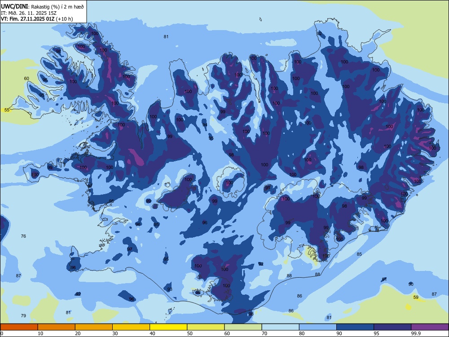The height and width of the screenshot is (337, 449).
Task: Click the '94' humidity value label
Action: pos(205,124)
